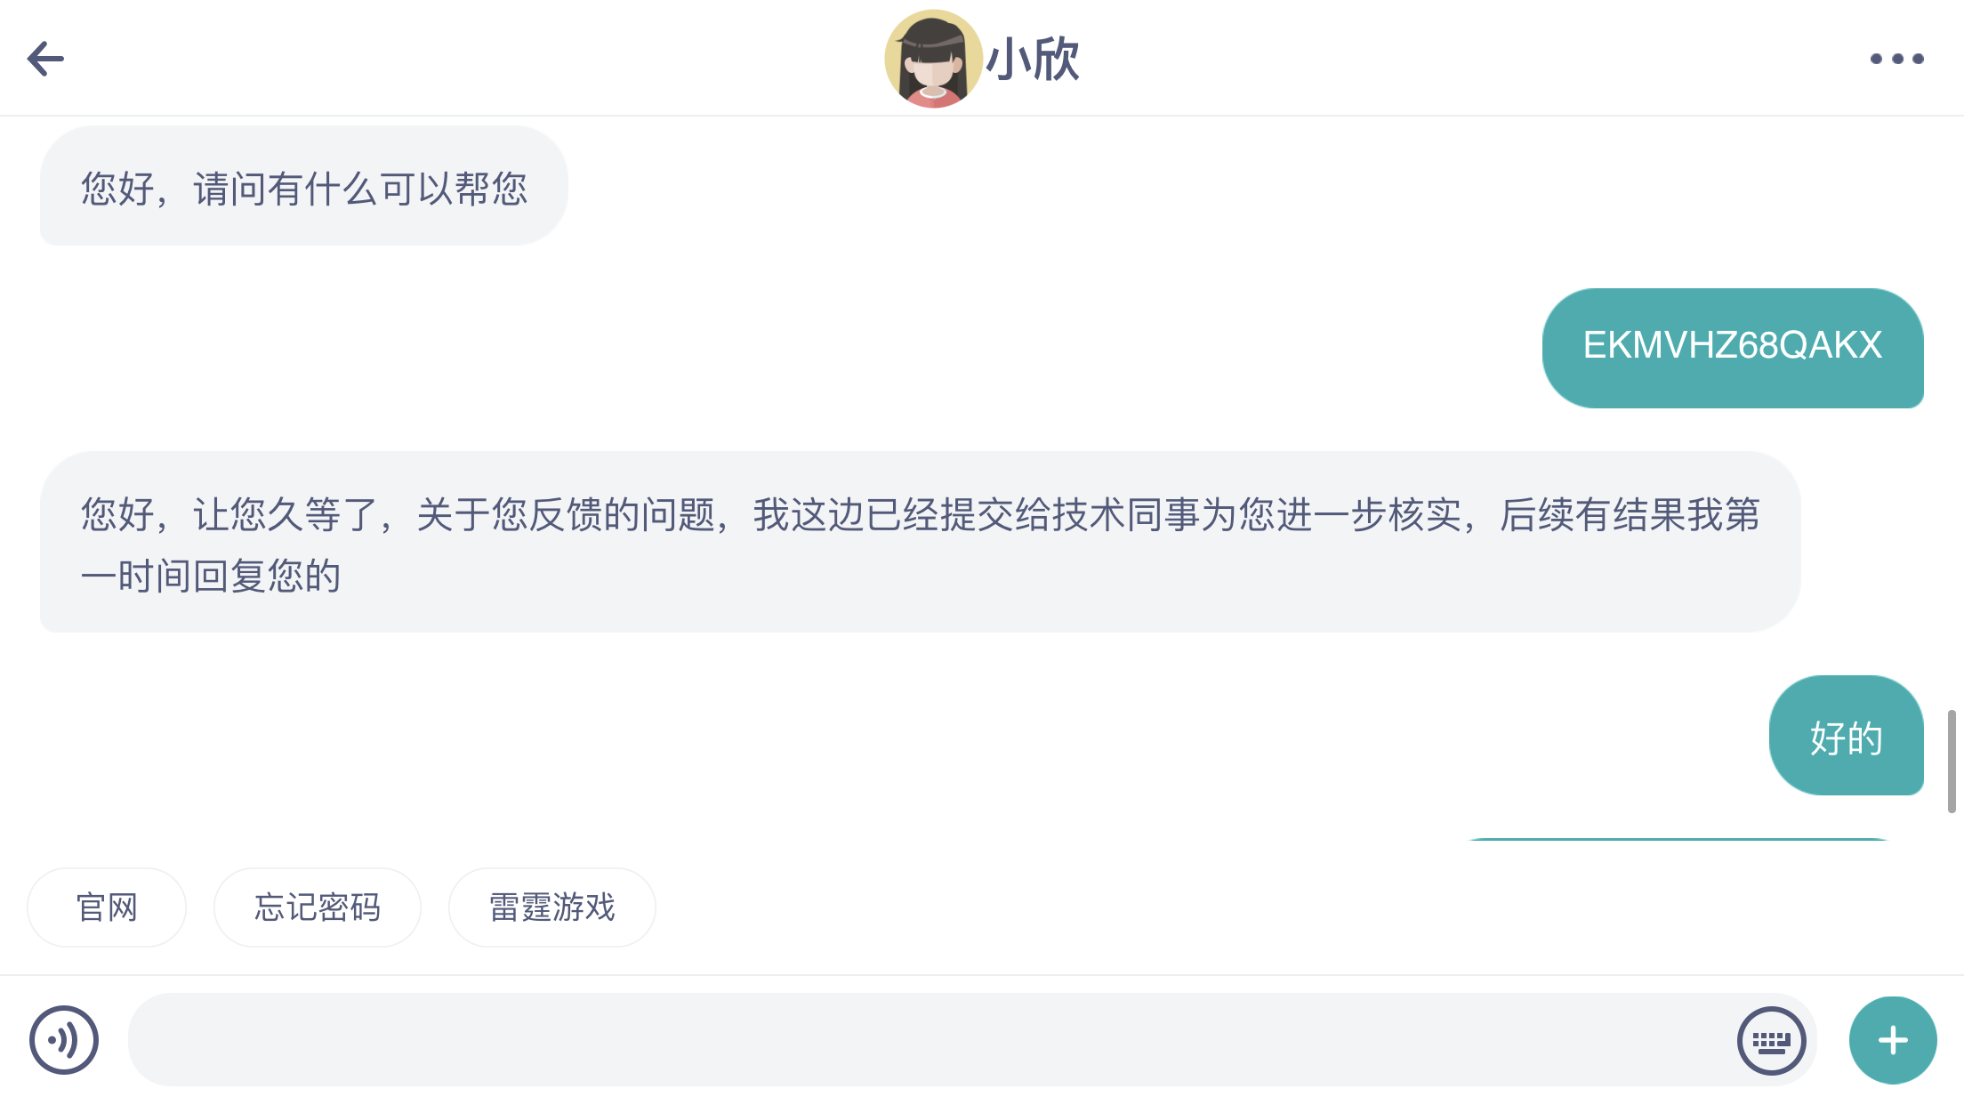This screenshot has width=1964, height=1105.
Task: Tap 小欣's avatar picture
Action: [x=932, y=59]
